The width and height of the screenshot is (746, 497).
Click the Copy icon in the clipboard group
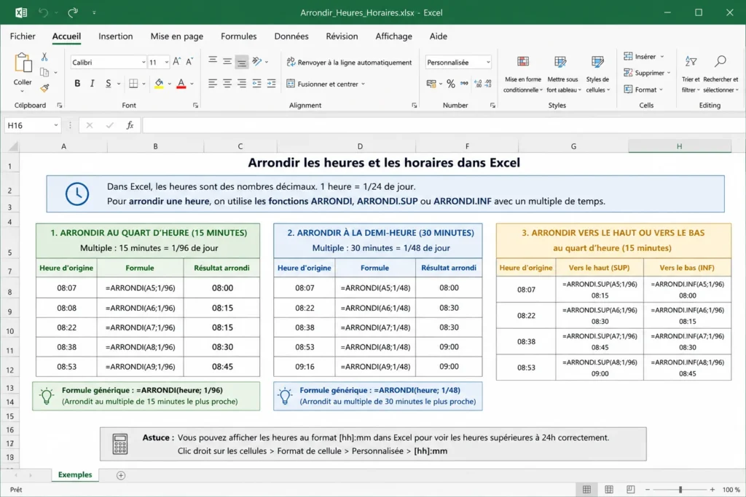point(44,72)
